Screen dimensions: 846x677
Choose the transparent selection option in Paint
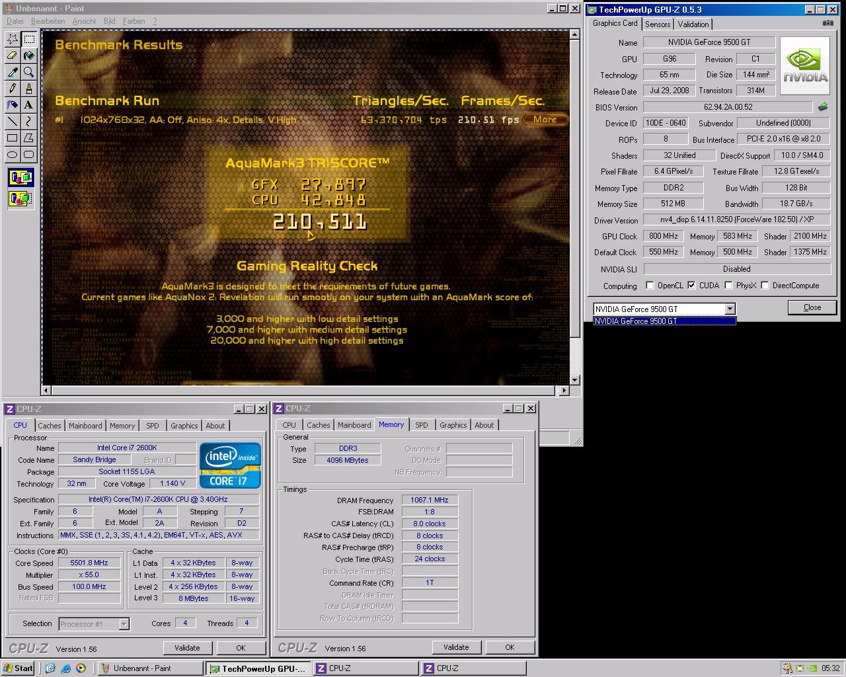[x=20, y=198]
